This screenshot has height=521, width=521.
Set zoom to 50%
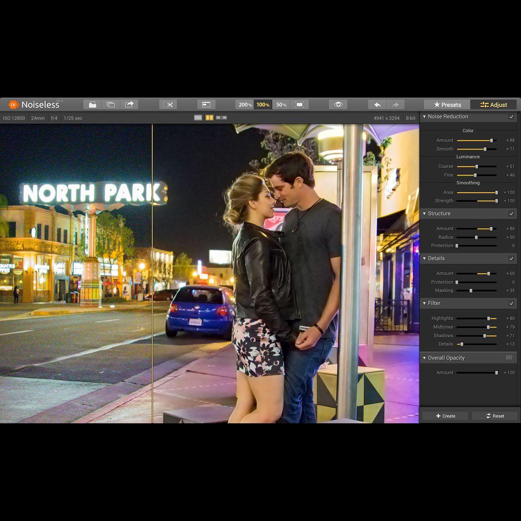(x=281, y=105)
